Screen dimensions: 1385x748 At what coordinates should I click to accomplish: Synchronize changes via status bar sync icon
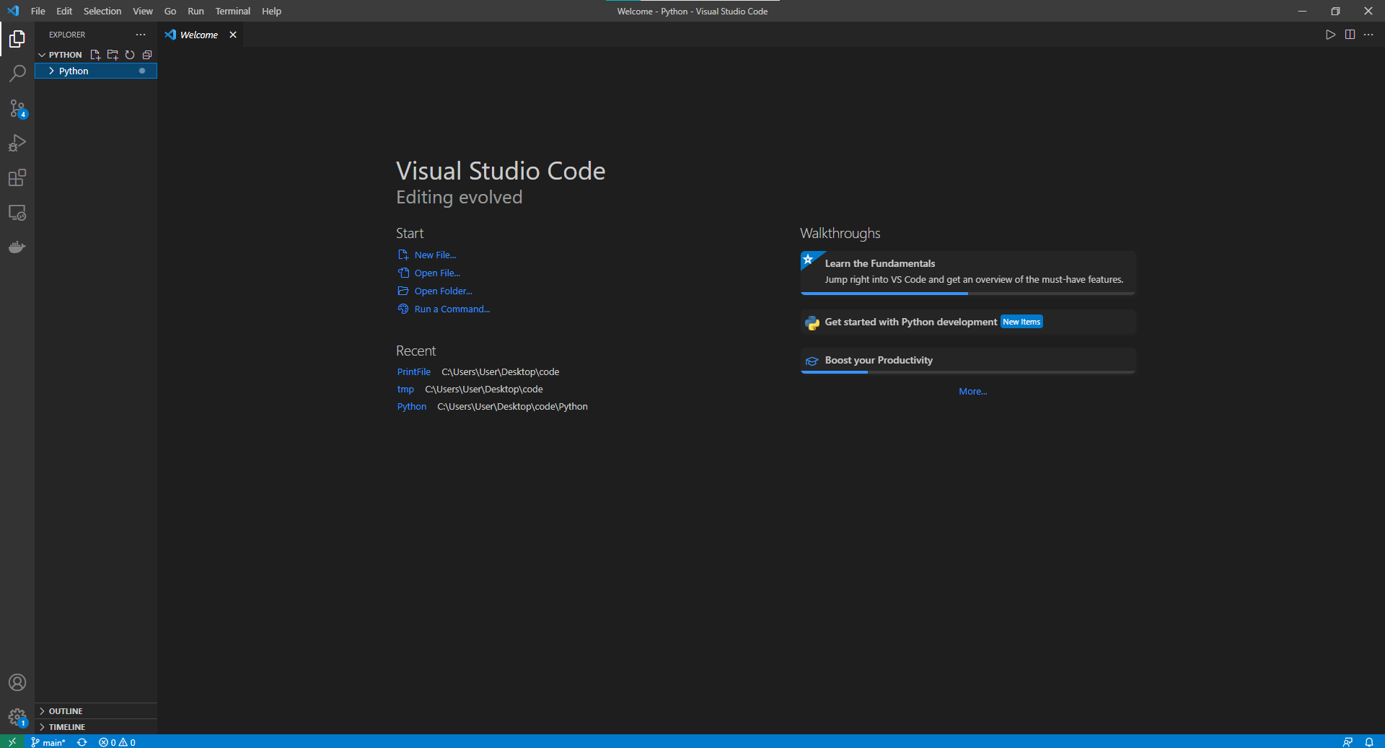coord(82,742)
